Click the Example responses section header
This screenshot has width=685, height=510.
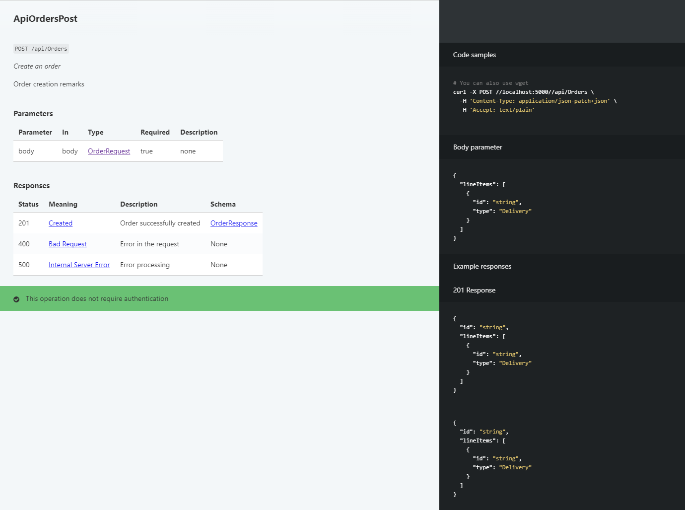(482, 266)
